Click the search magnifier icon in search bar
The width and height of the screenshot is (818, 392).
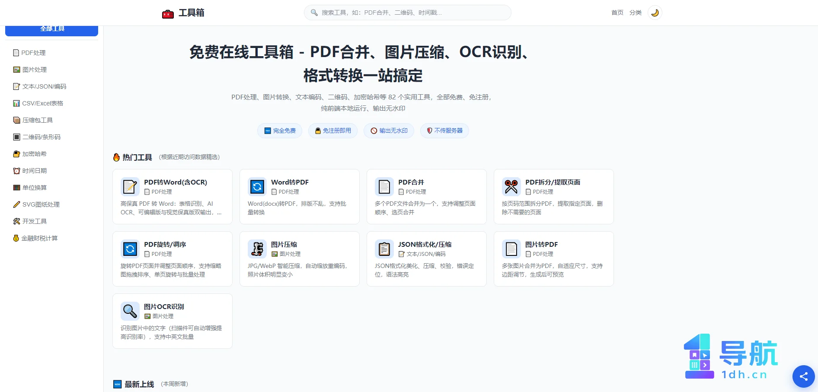pos(314,13)
